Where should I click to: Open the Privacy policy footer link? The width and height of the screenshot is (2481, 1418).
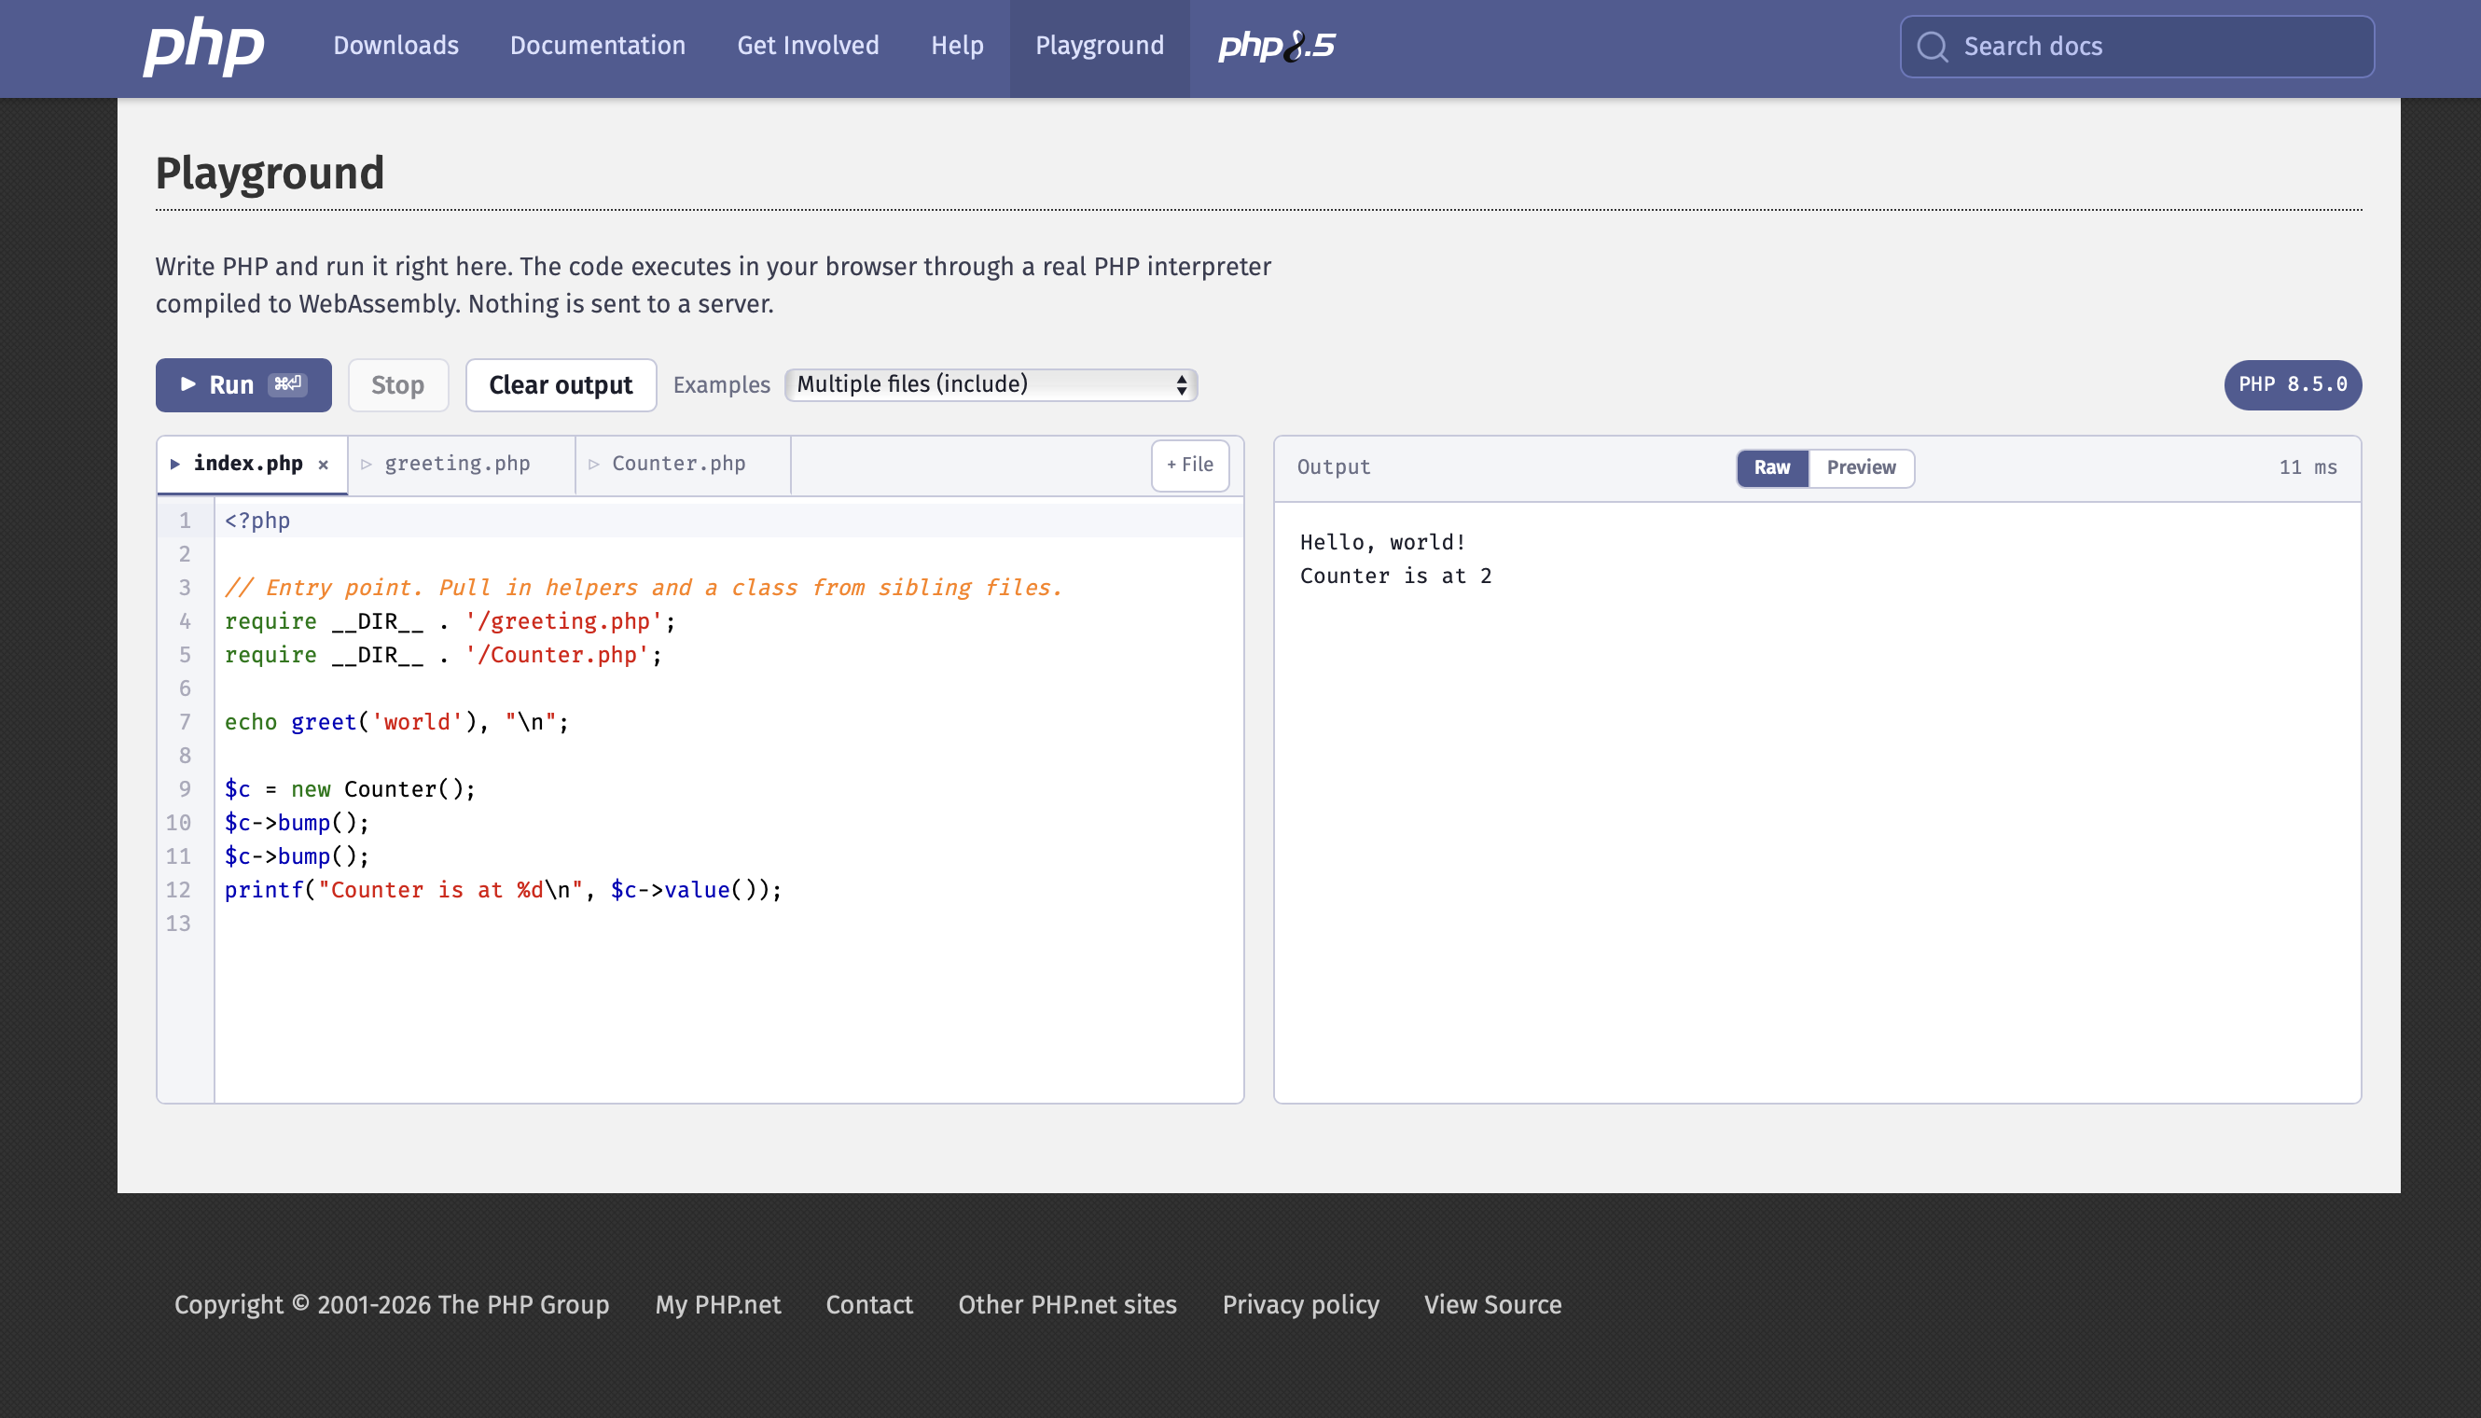click(x=1301, y=1304)
